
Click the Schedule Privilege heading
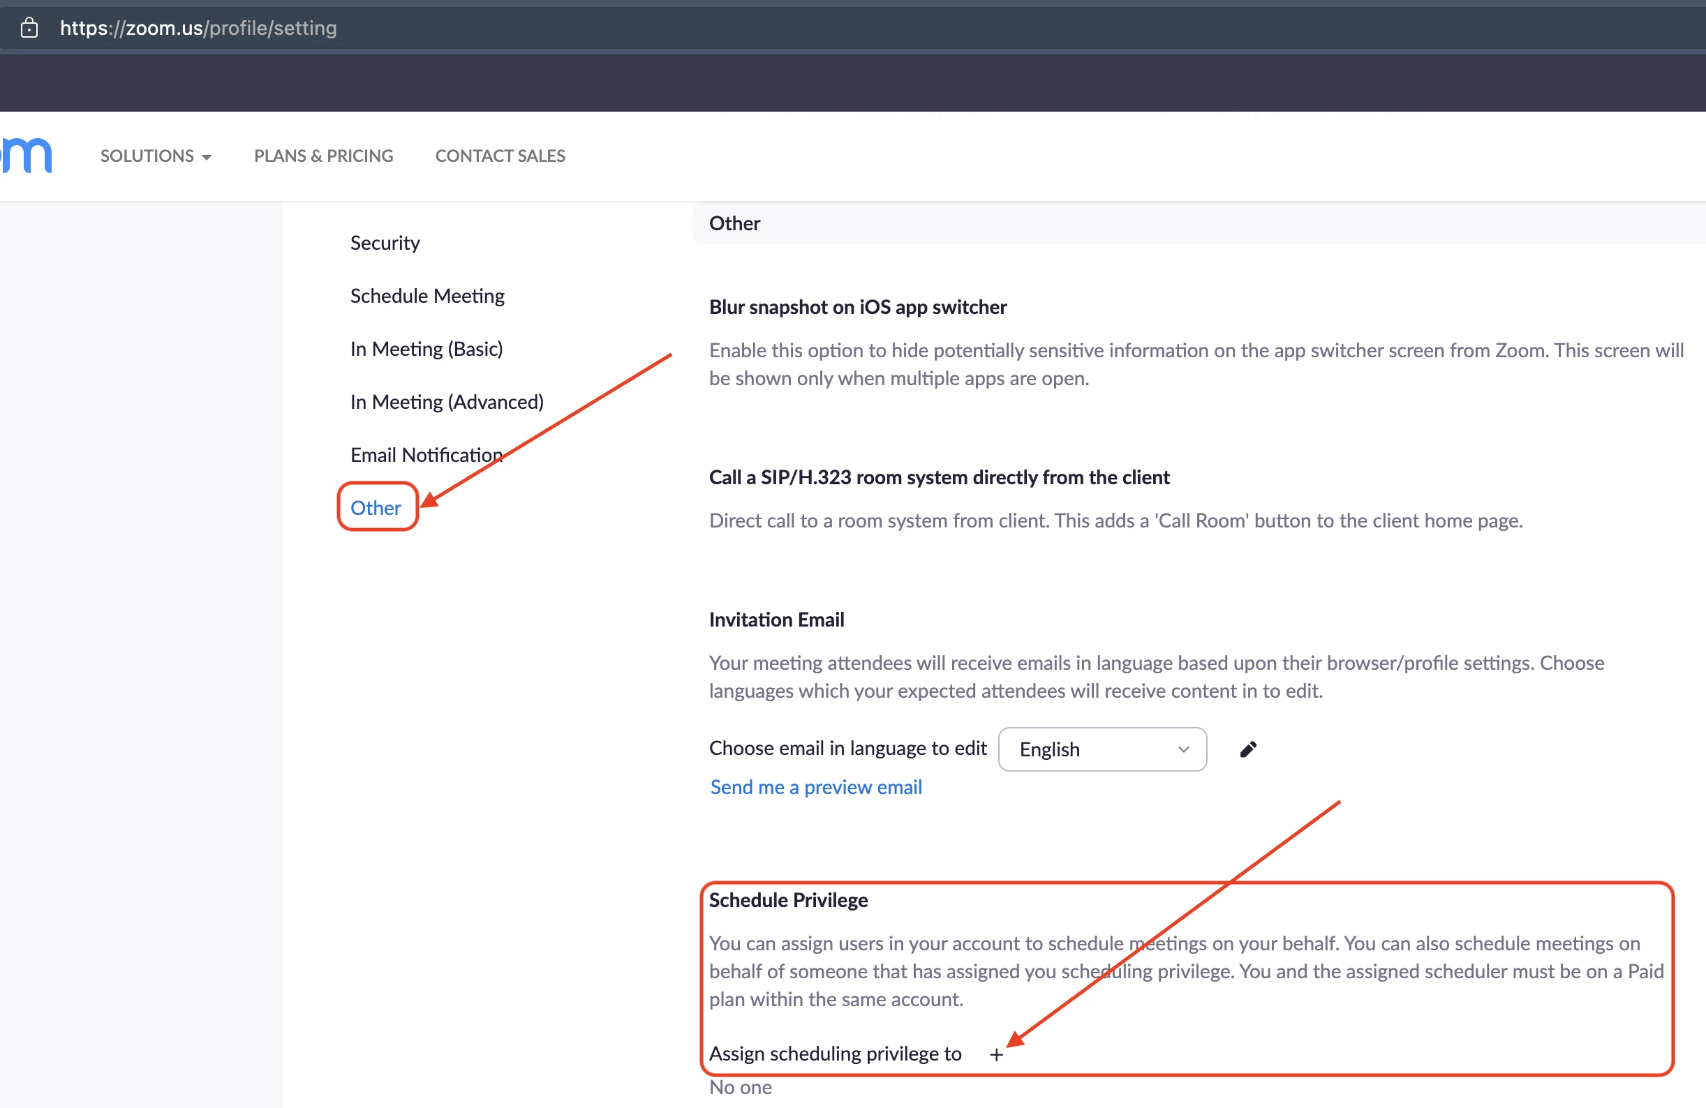click(x=788, y=900)
